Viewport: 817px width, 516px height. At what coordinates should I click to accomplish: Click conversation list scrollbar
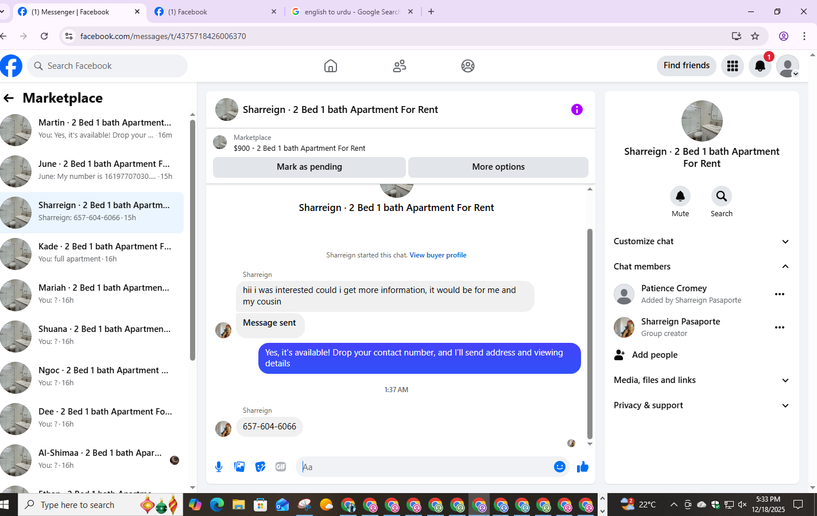(192, 240)
